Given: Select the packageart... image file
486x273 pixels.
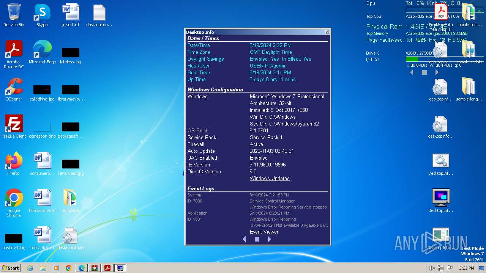Looking at the screenshot, I should [x=71, y=129].
